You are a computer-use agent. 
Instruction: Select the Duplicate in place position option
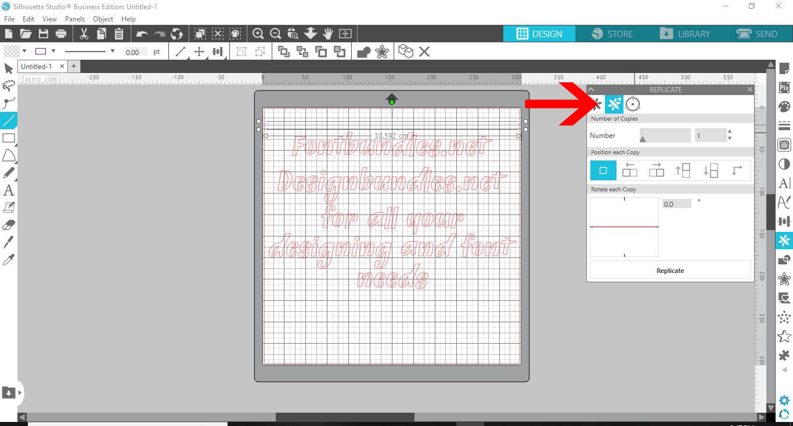(603, 170)
